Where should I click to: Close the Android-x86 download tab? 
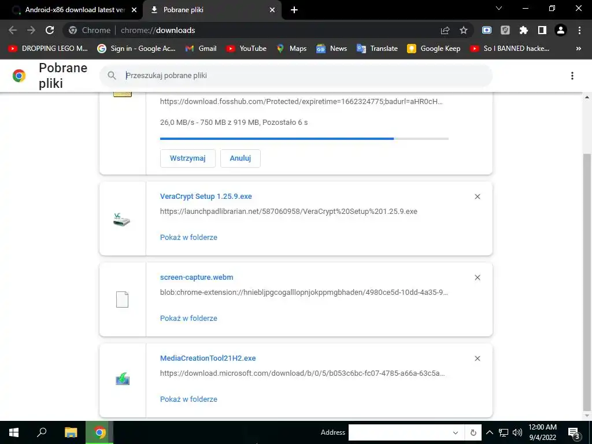point(134,10)
